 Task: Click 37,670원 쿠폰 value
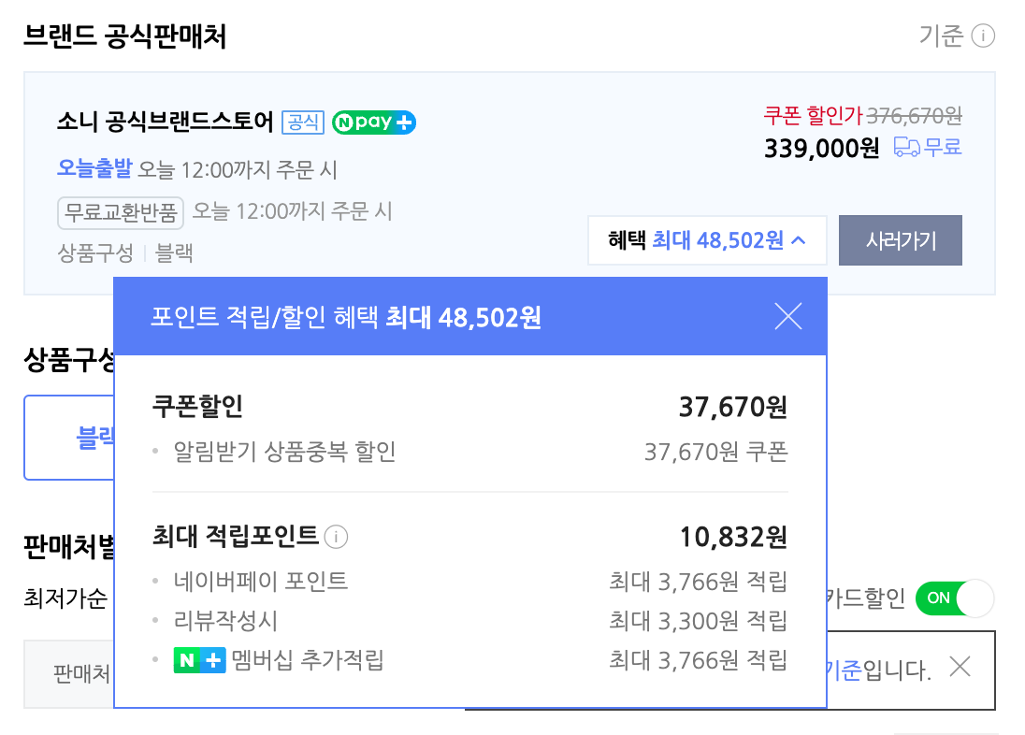[715, 452]
